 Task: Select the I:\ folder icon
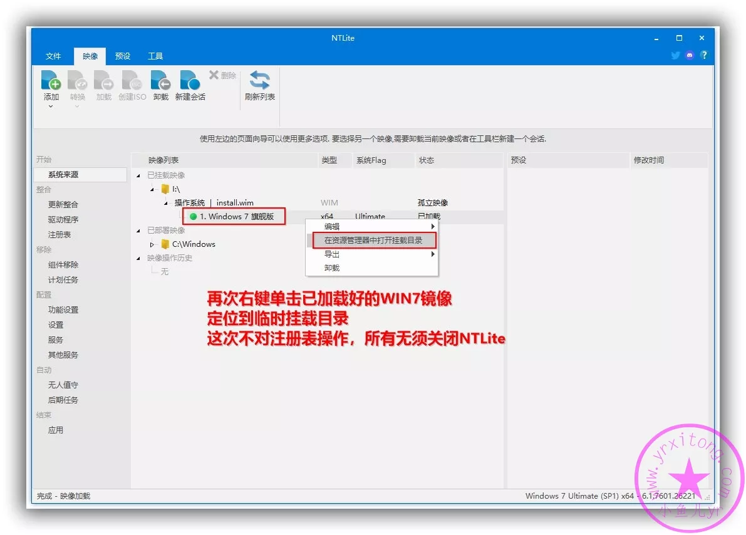pyautogui.click(x=165, y=189)
